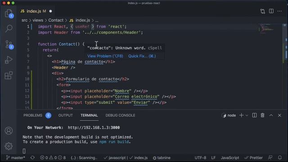Click the javascript check status item

115,158
